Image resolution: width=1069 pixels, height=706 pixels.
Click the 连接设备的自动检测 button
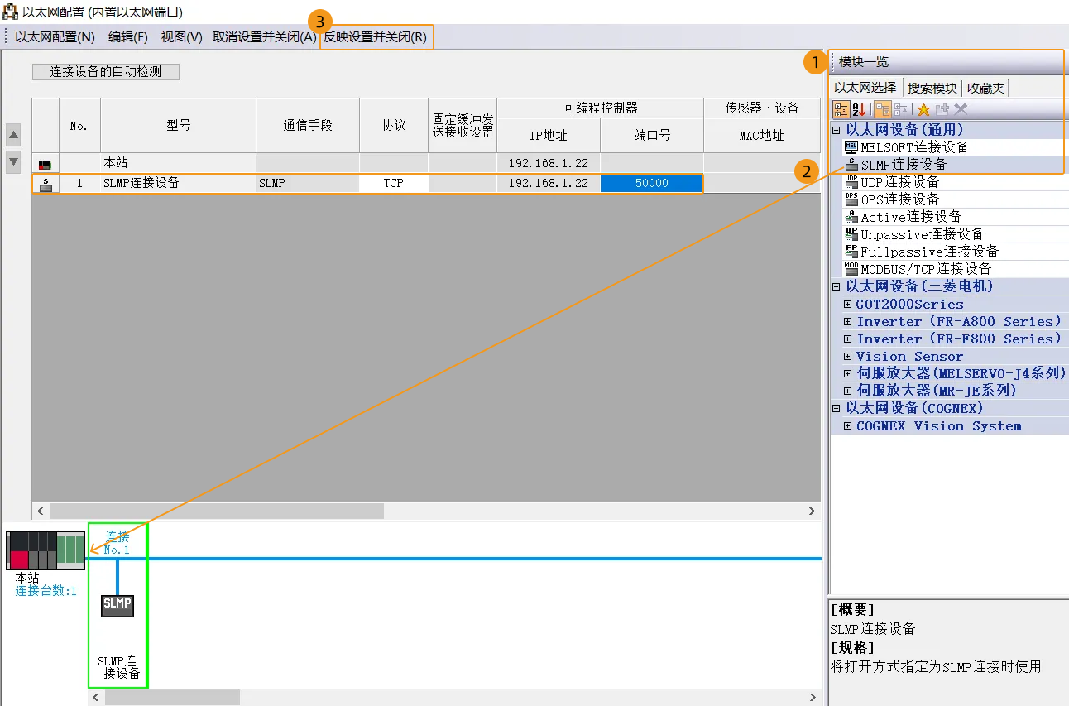(x=106, y=72)
